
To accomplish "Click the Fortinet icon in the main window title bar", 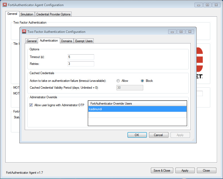I will [5, 5].
